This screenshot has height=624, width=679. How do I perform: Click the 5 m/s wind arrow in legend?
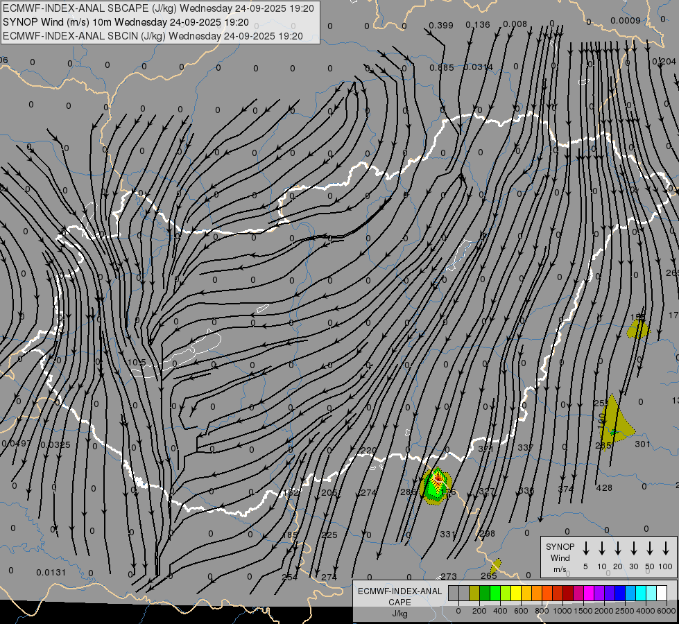coord(585,548)
